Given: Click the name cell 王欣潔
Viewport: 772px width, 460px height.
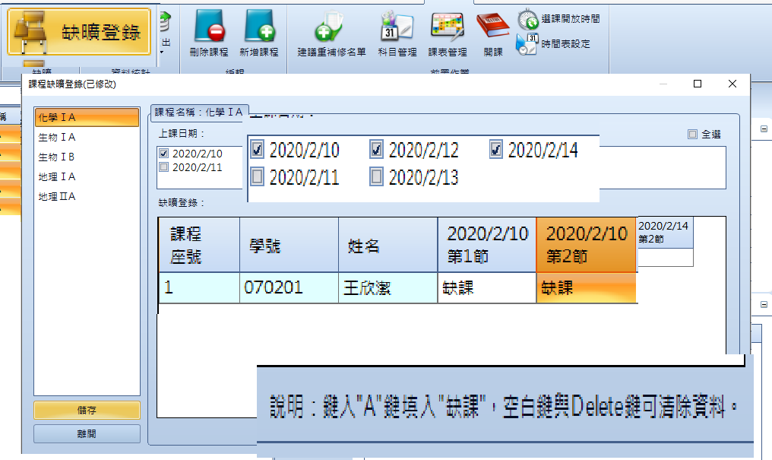Looking at the screenshot, I should [388, 287].
